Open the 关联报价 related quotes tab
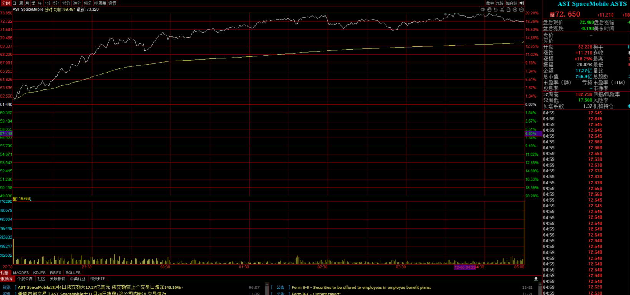 57,279
